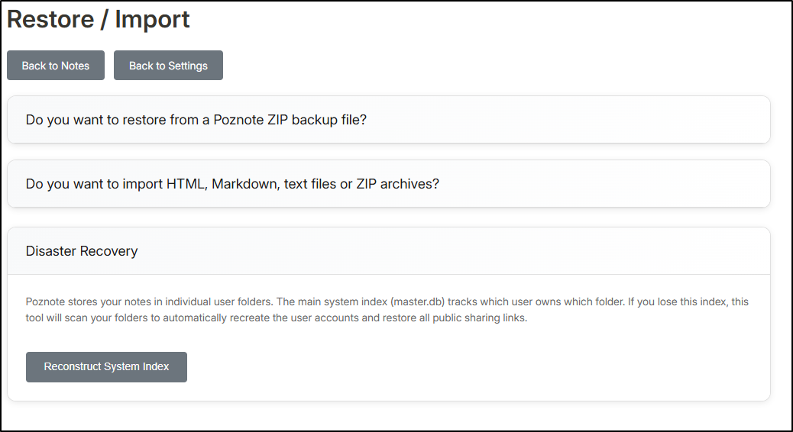Viewport: 793px width, 432px height.
Task: Collapse the Disaster Recovery section header
Action: pyautogui.click(x=388, y=251)
